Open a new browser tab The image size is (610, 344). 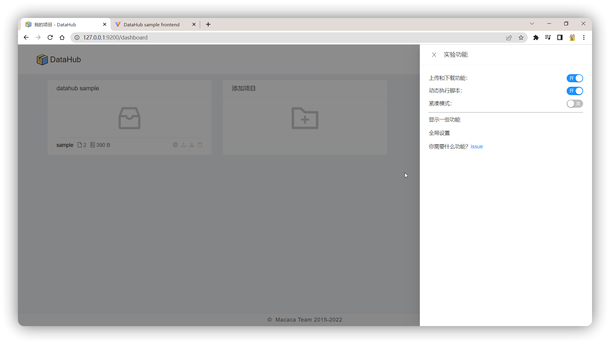click(x=208, y=25)
